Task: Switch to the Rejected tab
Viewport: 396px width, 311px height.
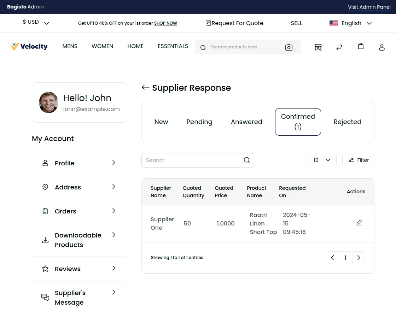Action: 347,122
